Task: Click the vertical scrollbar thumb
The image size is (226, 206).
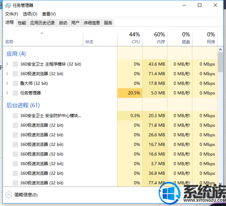Action: pos(220,62)
